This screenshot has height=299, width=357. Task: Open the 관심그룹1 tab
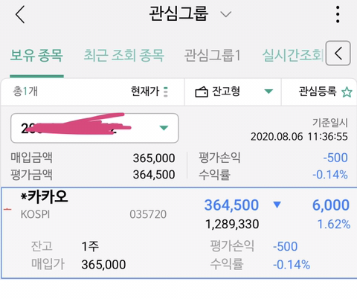click(213, 55)
